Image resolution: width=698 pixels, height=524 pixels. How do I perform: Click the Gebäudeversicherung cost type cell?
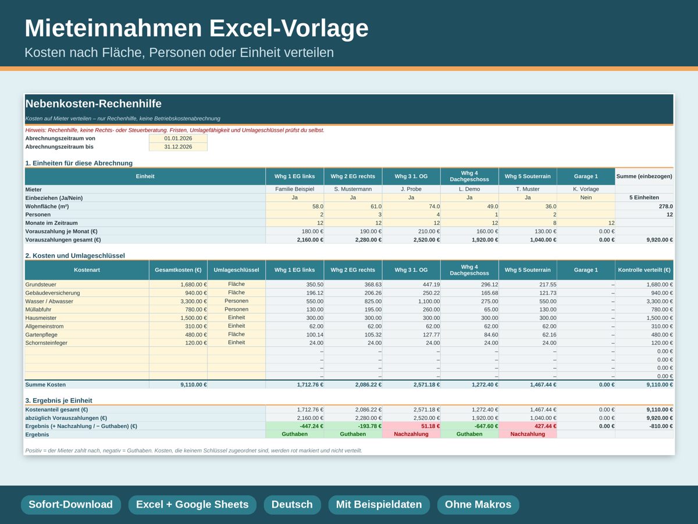coord(87,293)
